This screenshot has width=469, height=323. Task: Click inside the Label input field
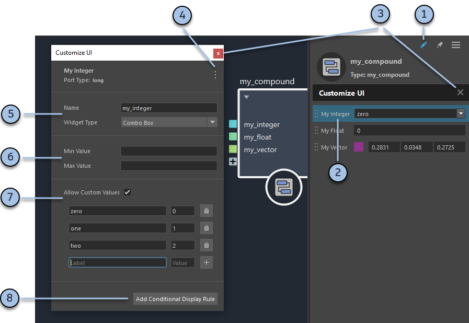(118, 262)
